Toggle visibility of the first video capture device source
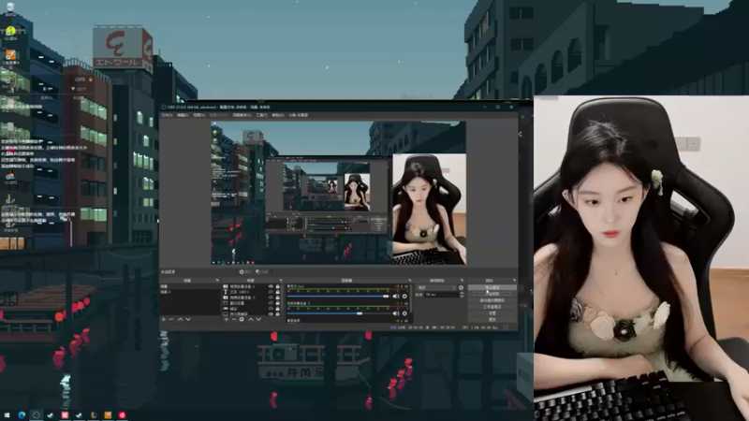 click(x=271, y=286)
